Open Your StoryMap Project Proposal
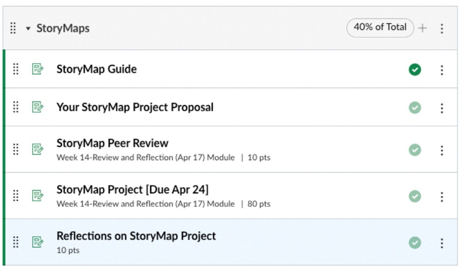 135,107
